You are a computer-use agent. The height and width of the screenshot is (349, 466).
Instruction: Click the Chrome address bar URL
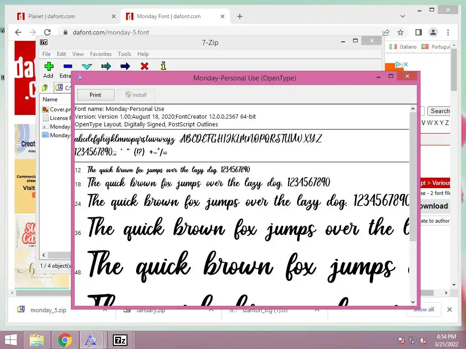[111, 32]
